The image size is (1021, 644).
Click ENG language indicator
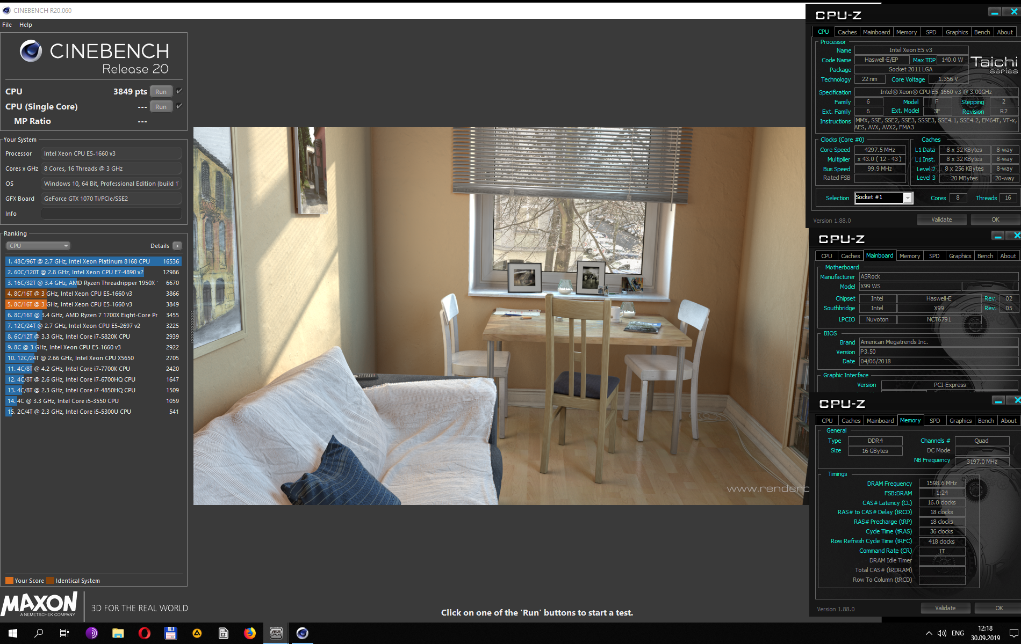[x=958, y=633]
